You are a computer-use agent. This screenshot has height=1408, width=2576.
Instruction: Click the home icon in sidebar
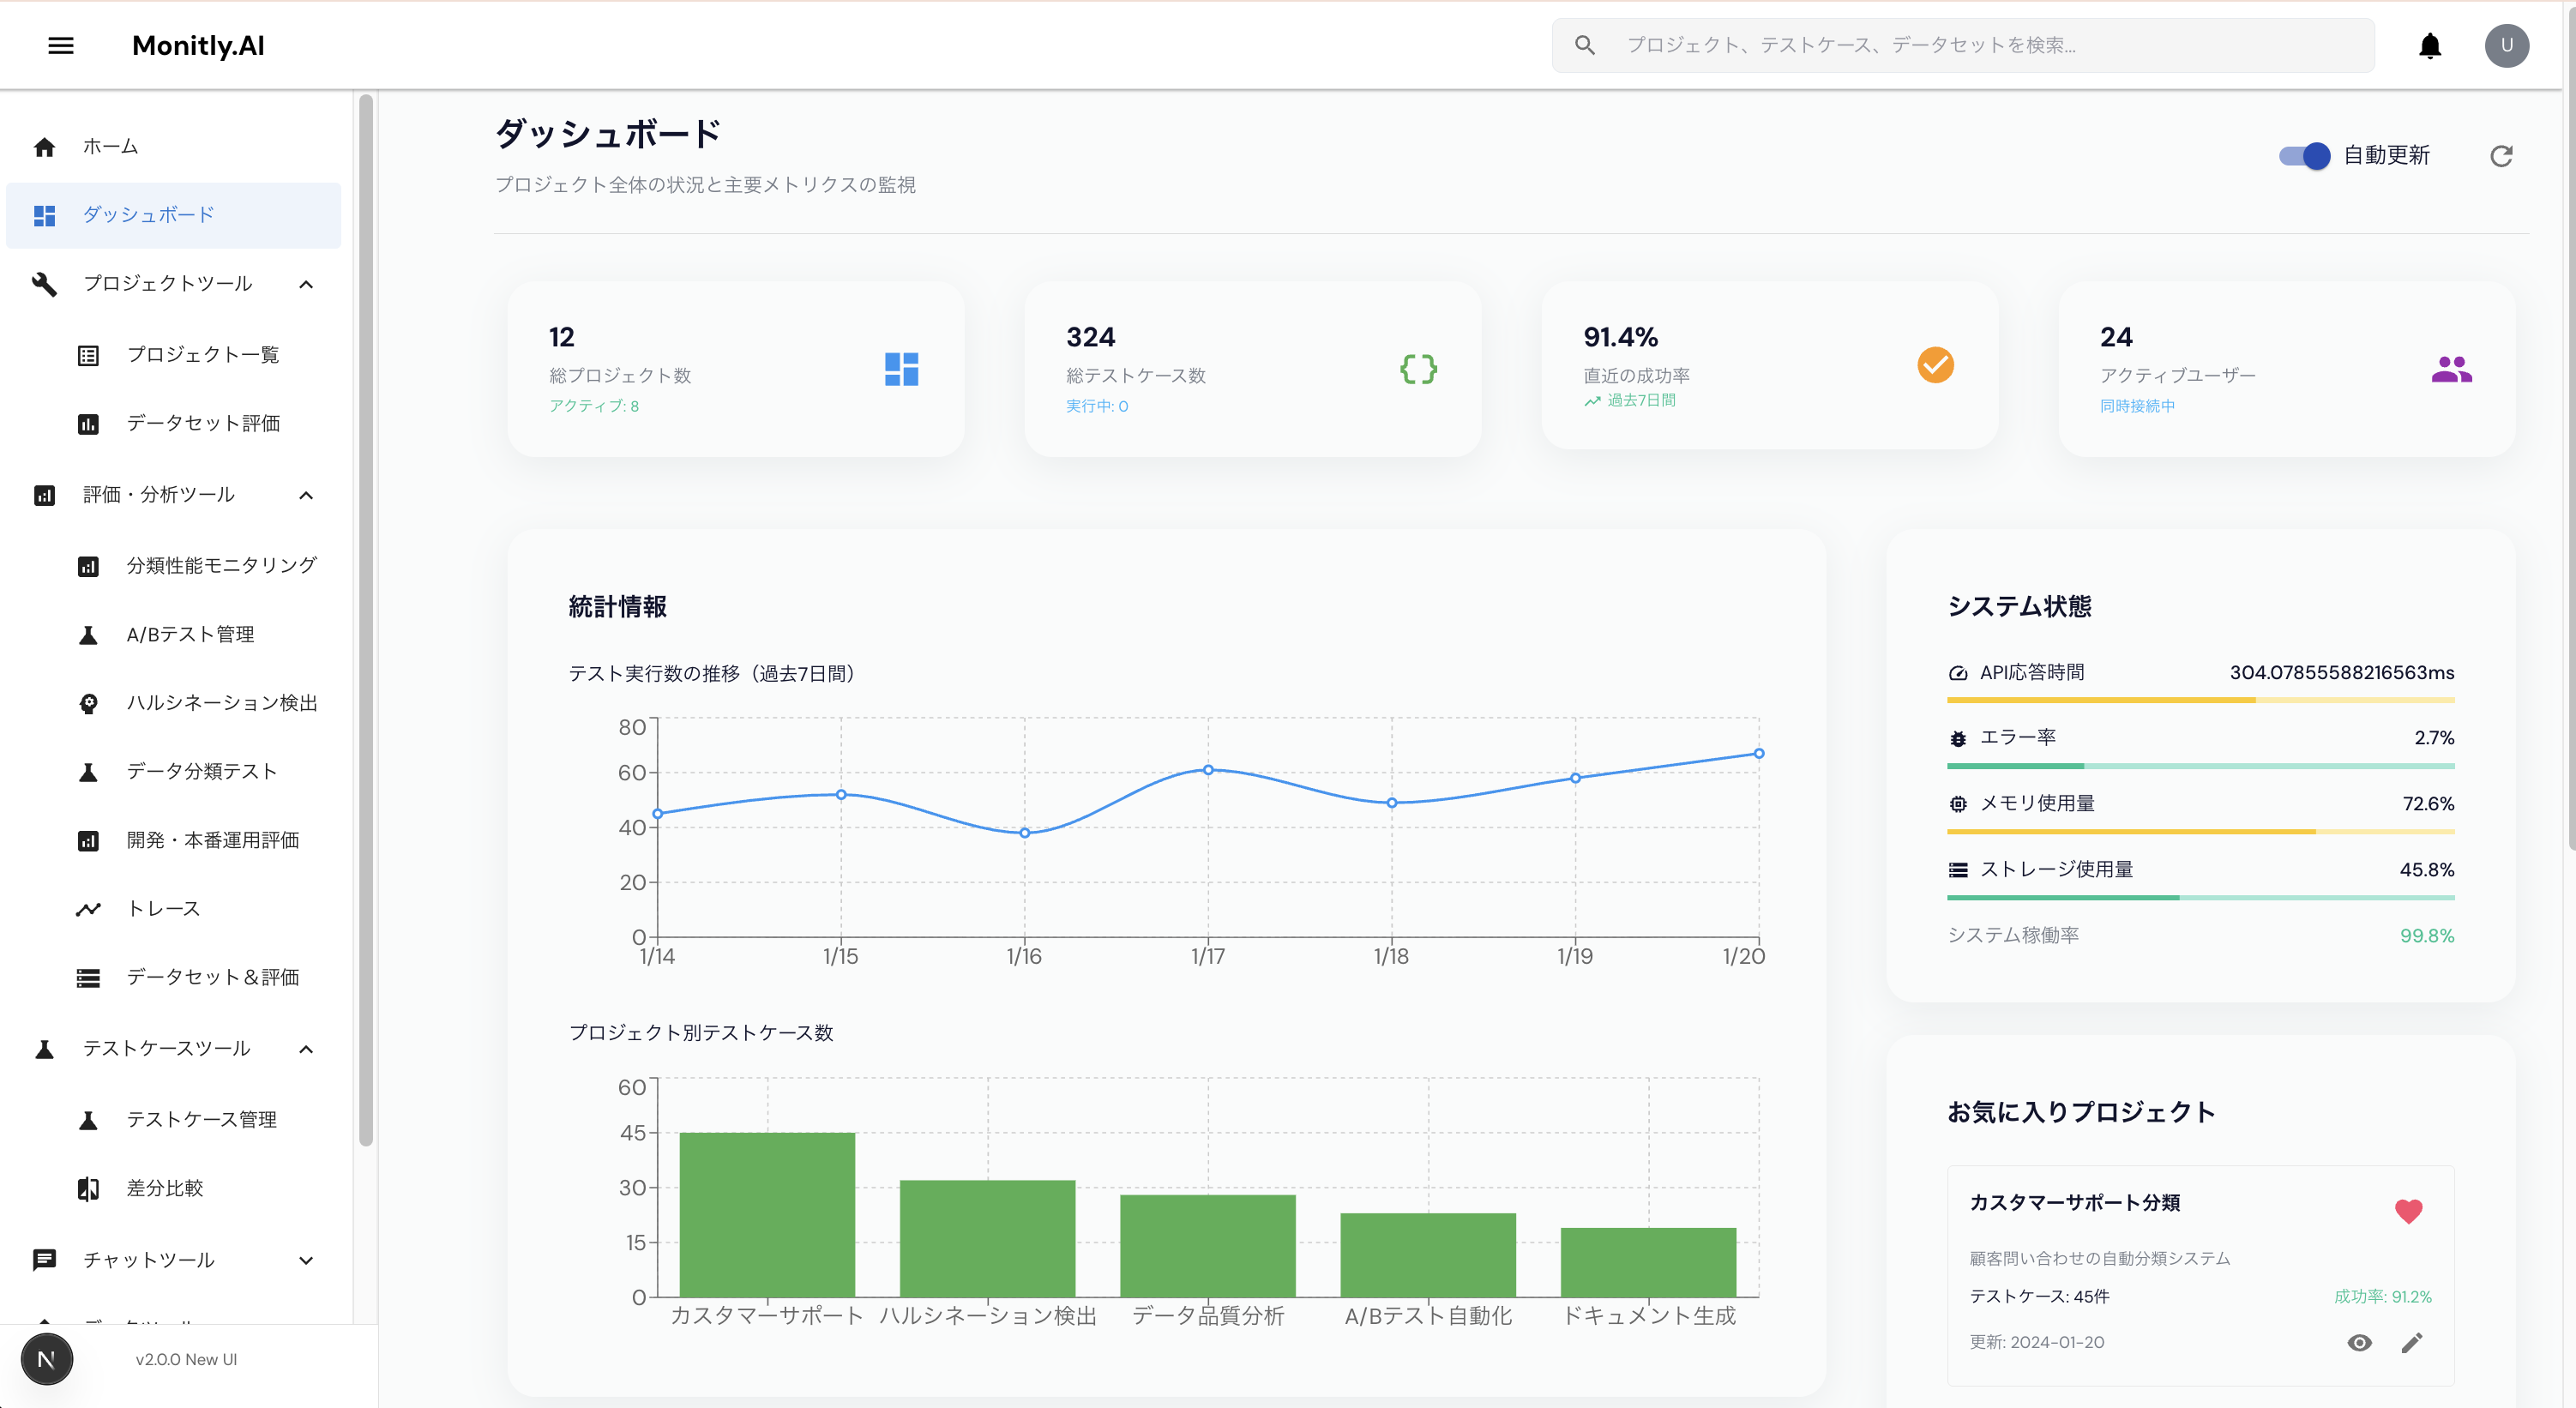(x=44, y=147)
